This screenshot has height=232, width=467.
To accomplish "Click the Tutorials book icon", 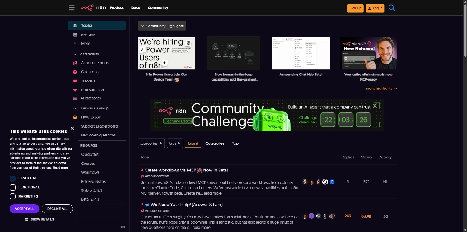I will point(75,81).
